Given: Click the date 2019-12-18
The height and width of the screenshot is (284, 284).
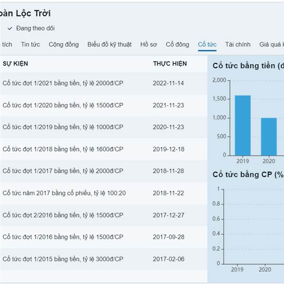Looking at the screenshot, I should tap(169, 149).
